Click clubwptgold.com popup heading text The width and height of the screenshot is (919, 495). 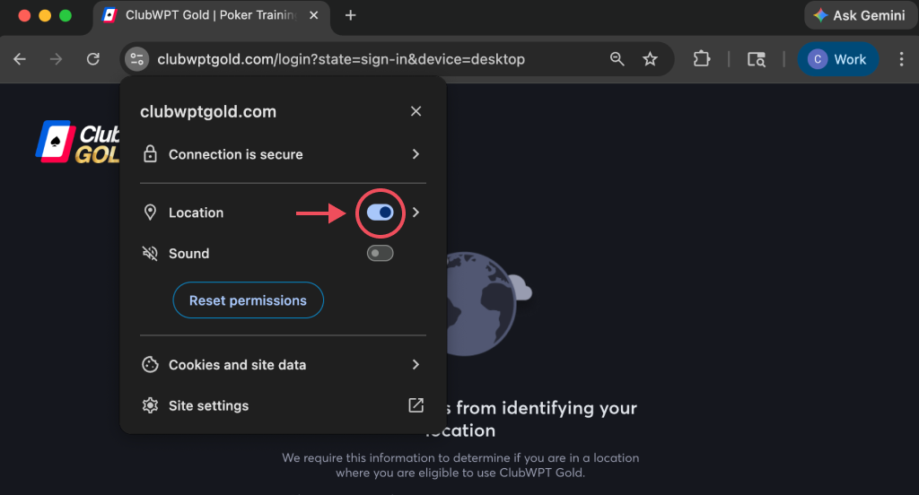208,112
